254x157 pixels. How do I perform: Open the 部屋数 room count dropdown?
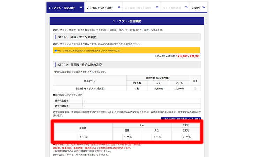point(82,137)
